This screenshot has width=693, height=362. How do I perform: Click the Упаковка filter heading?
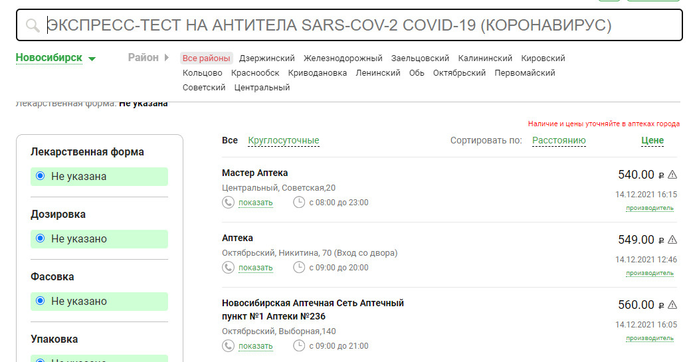(54, 339)
